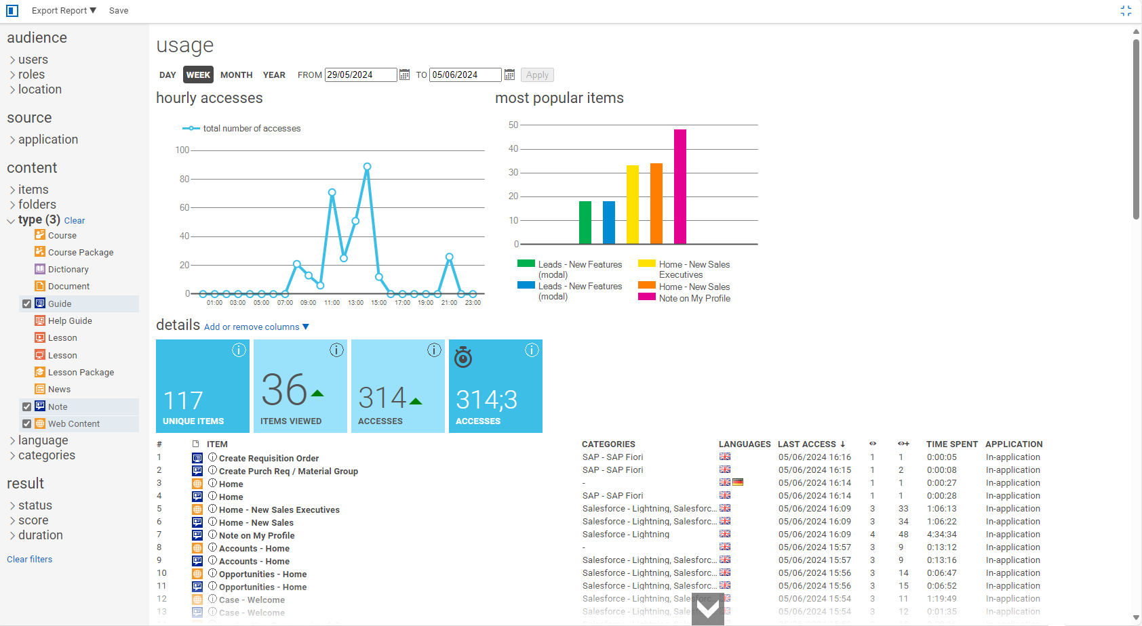Click the exit fullscreen icon

click(x=1126, y=11)
